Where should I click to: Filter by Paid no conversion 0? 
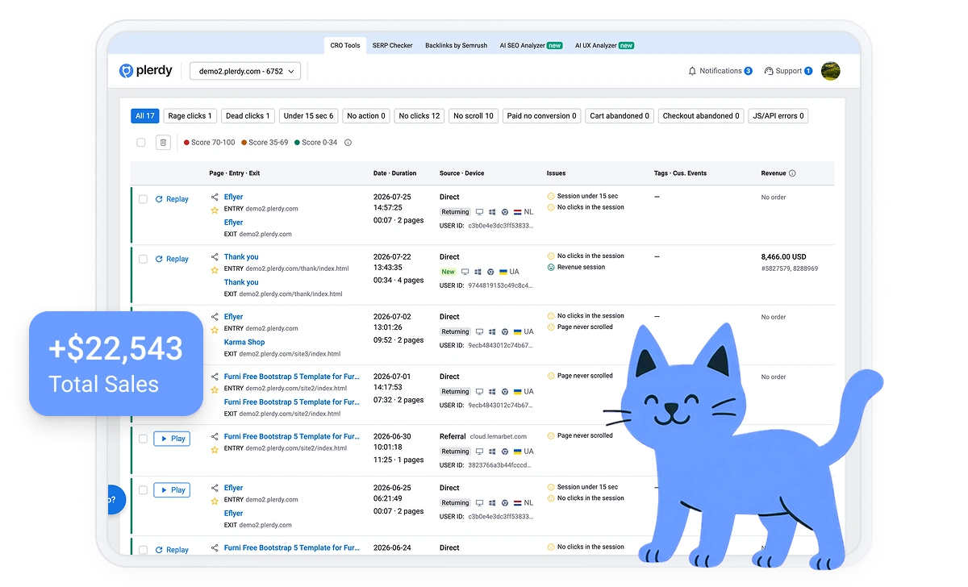pos(542,116)
